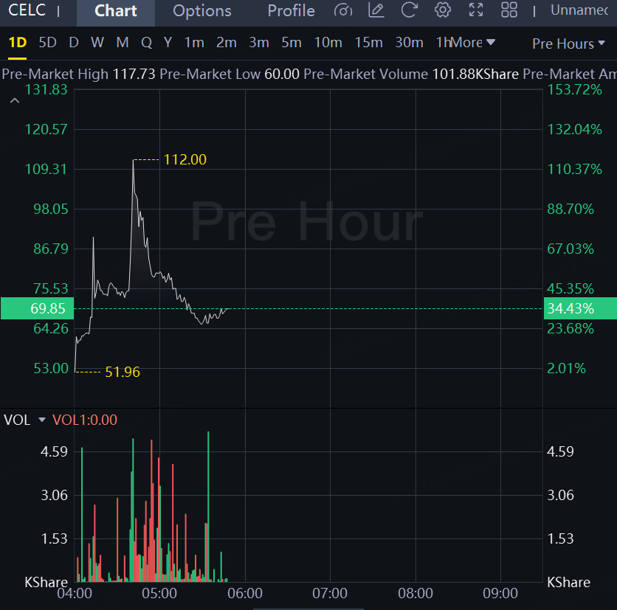Select the monthly M timeframe

(x=123, y=43)
